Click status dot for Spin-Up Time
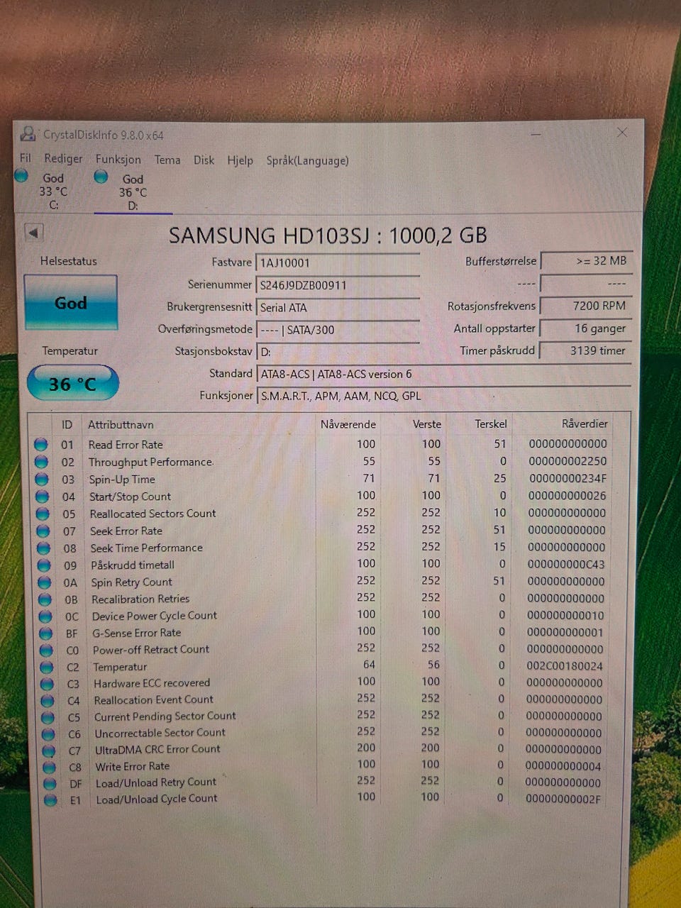This screenshot has width=681, height=908. (42, 479)
